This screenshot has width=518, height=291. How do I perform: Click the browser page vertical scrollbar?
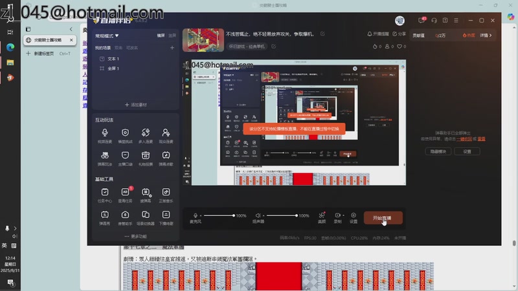[x=514, y=244]
